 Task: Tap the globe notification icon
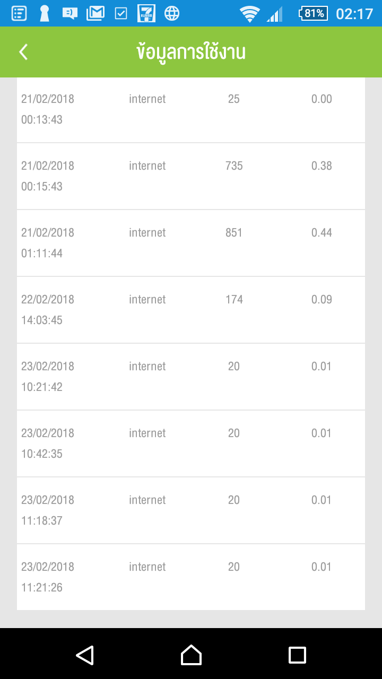(x=172, y=13)
